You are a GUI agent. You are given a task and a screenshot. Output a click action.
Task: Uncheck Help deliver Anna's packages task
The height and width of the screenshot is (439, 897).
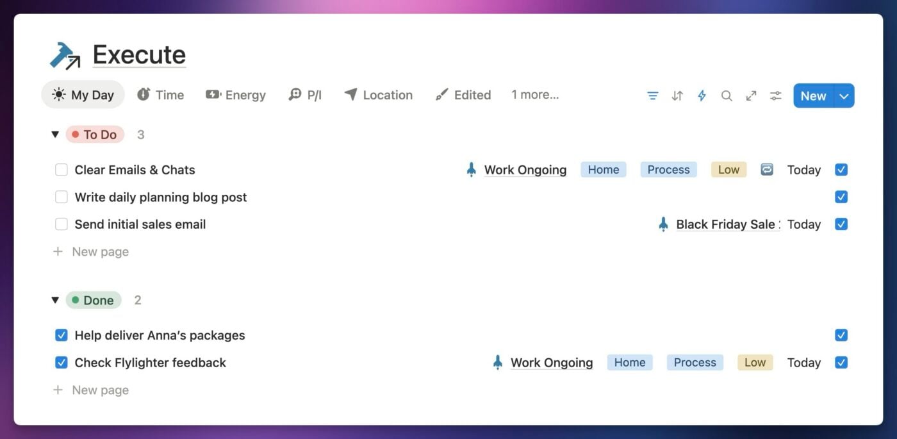(62, 335)
